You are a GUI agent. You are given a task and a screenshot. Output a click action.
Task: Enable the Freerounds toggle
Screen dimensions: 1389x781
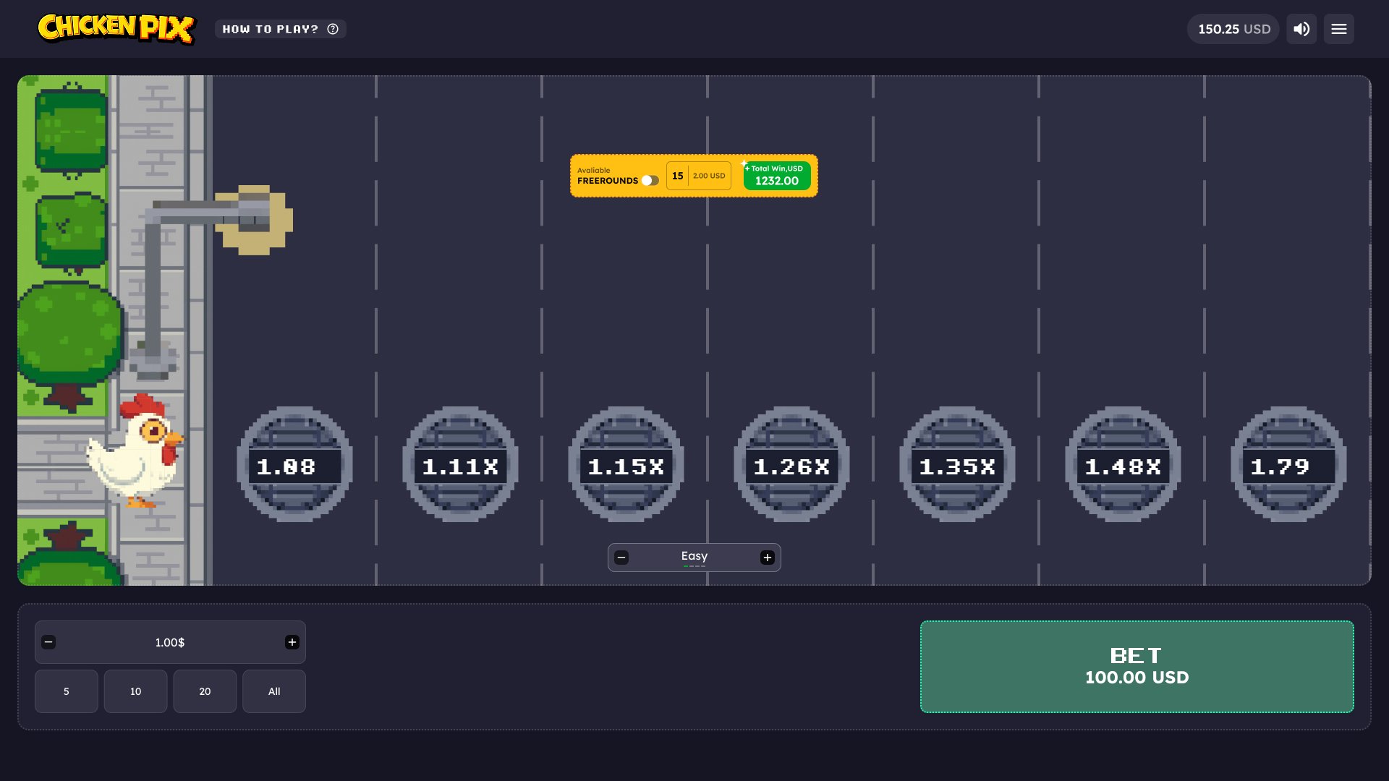coord(650,181)
